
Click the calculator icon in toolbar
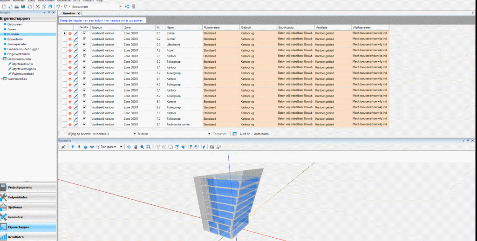(x=133, y=7)
